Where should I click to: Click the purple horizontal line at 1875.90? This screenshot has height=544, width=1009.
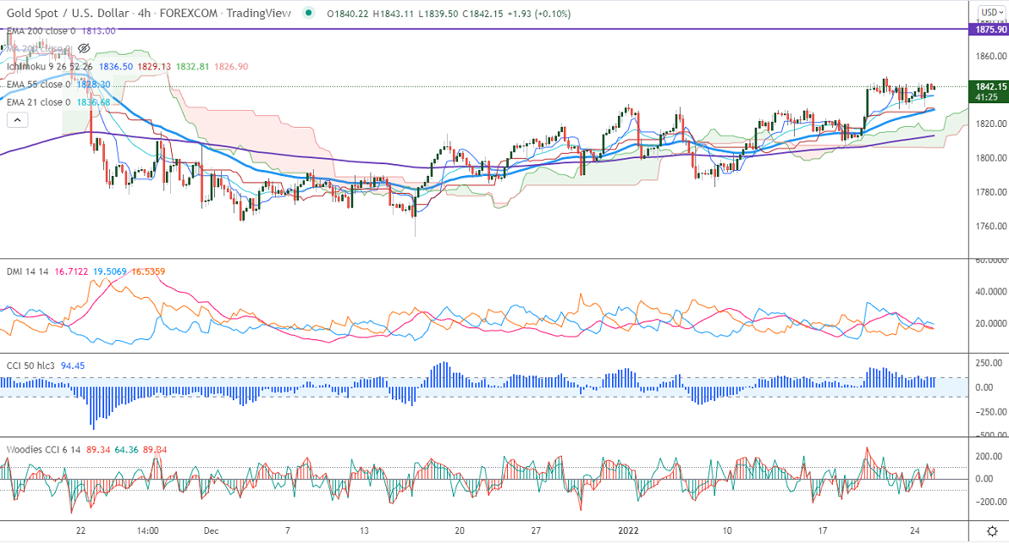tap(508, 29)
